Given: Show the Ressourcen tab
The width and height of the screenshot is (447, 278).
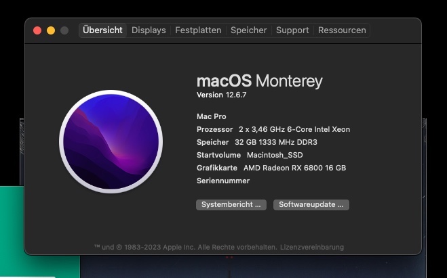Looking at the screenshot, I should tap(342, 30).
